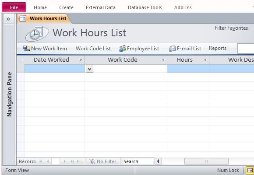Open the Home ribbon tab
The height and width of the screenshot is (175, 254).
[x=40, y=7]
